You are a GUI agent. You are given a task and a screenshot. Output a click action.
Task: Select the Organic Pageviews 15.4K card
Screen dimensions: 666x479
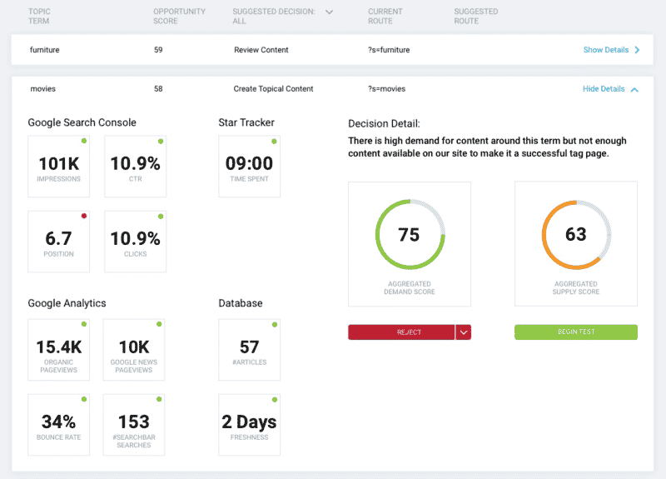(x=58, y=350)
